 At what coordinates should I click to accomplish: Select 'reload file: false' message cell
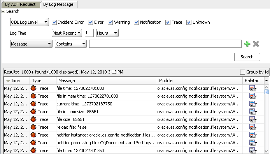pyautogui.click(x=107, y=127)
